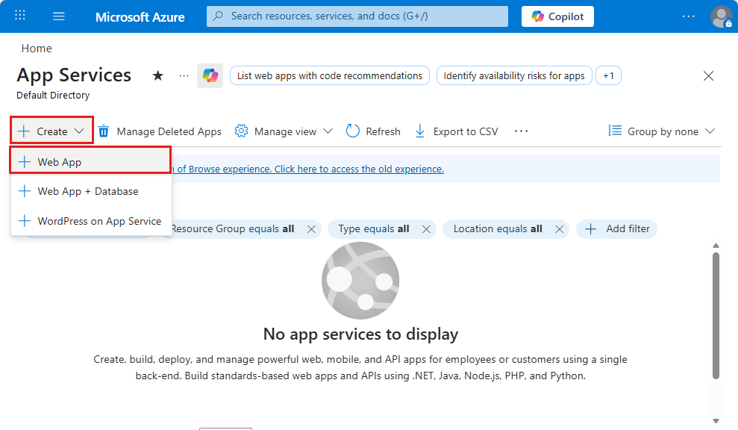Viewport: 738px width, 430px height.
Task: Focus the Search resources, services, and docs field
Action: [357, 16]
